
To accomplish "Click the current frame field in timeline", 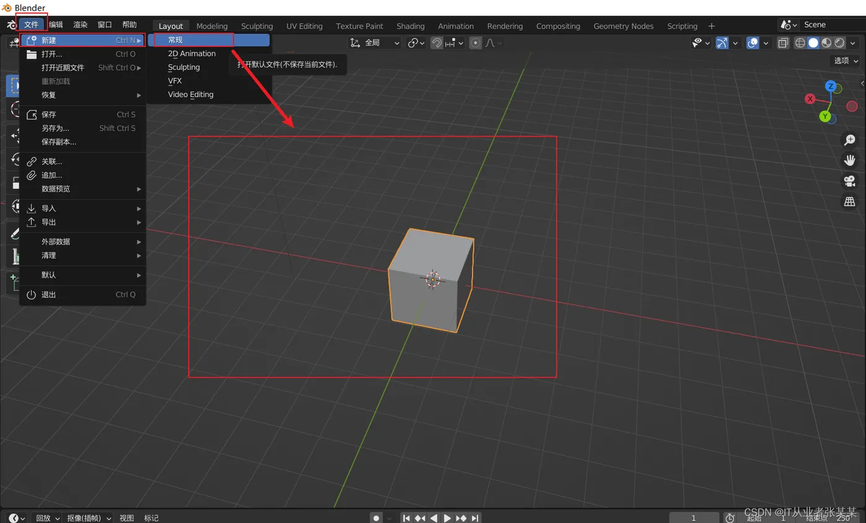I will [x=694, y=518].
